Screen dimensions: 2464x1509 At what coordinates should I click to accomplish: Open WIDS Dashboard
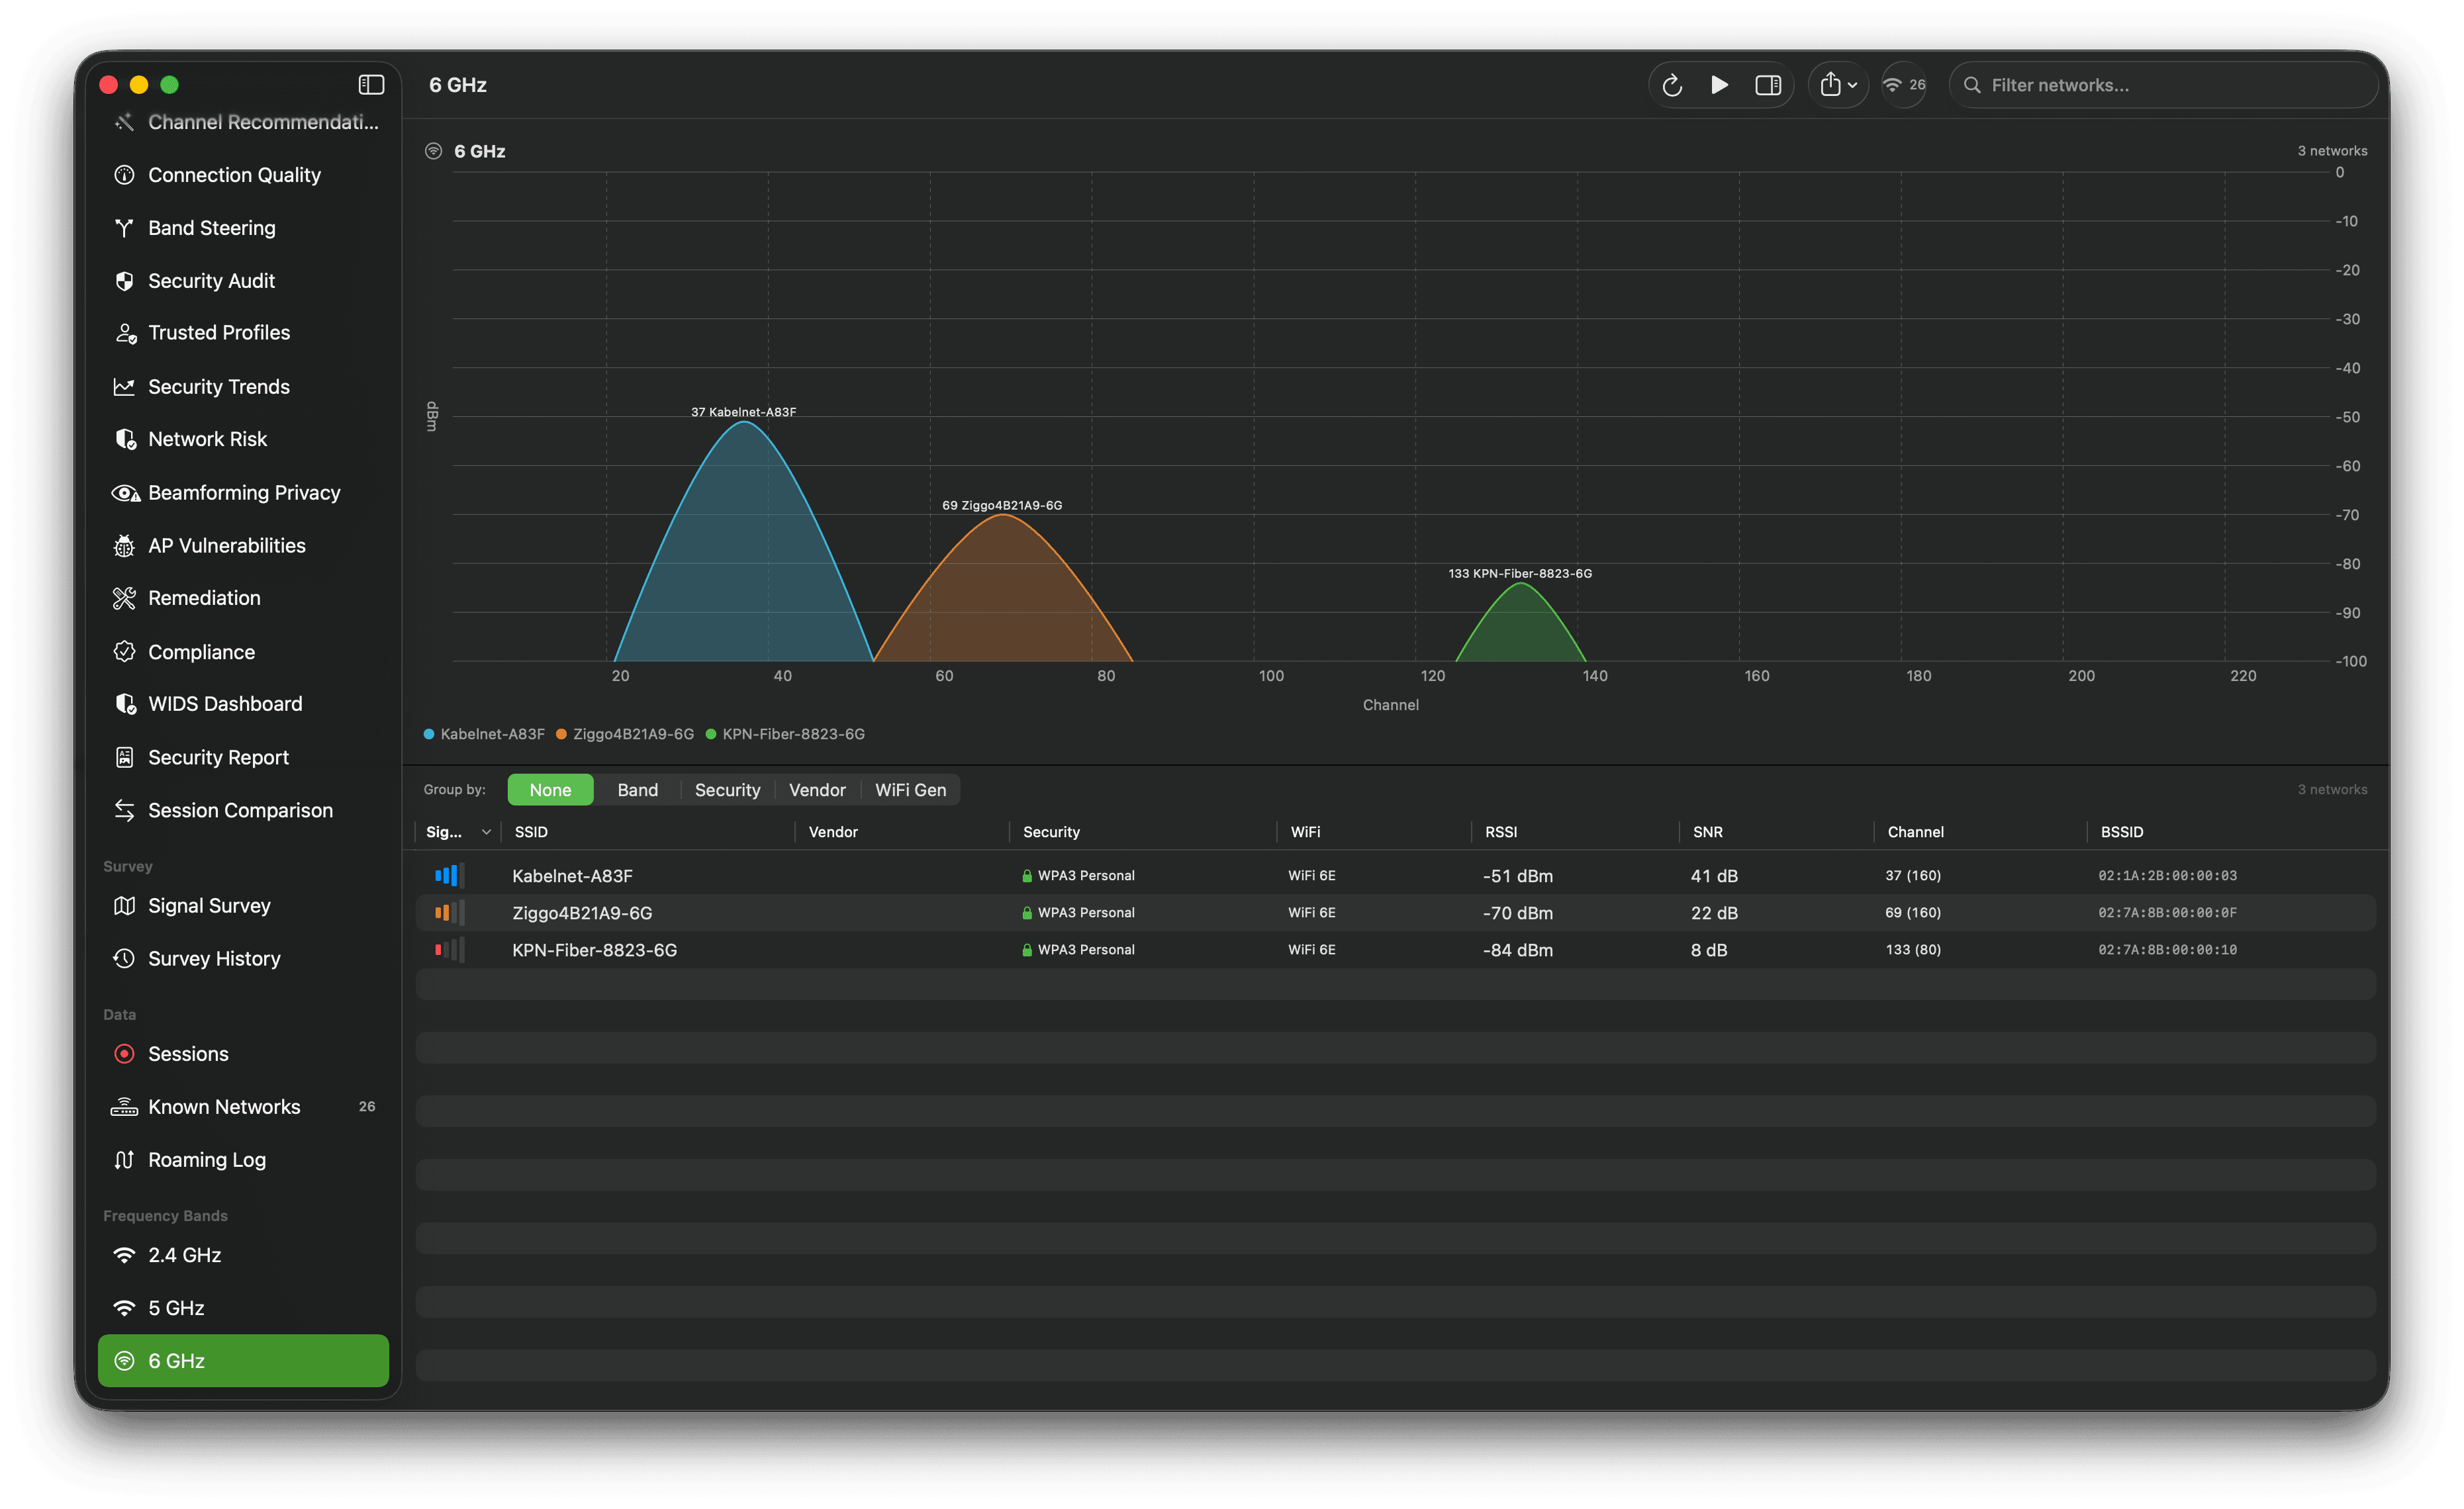pos(244,704)
